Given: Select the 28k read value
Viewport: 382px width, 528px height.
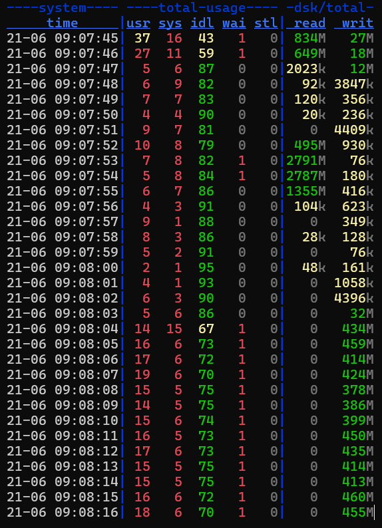Looking at the screenshot, I should (313, 237).
